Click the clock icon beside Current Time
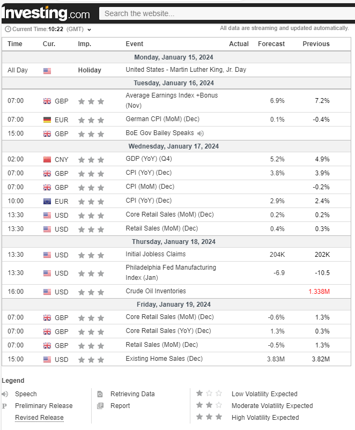Viewport: 355px width, 430px height. coord(8,29)
